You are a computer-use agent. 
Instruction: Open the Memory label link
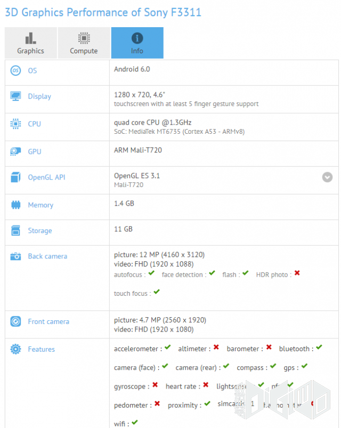[40, 205]
